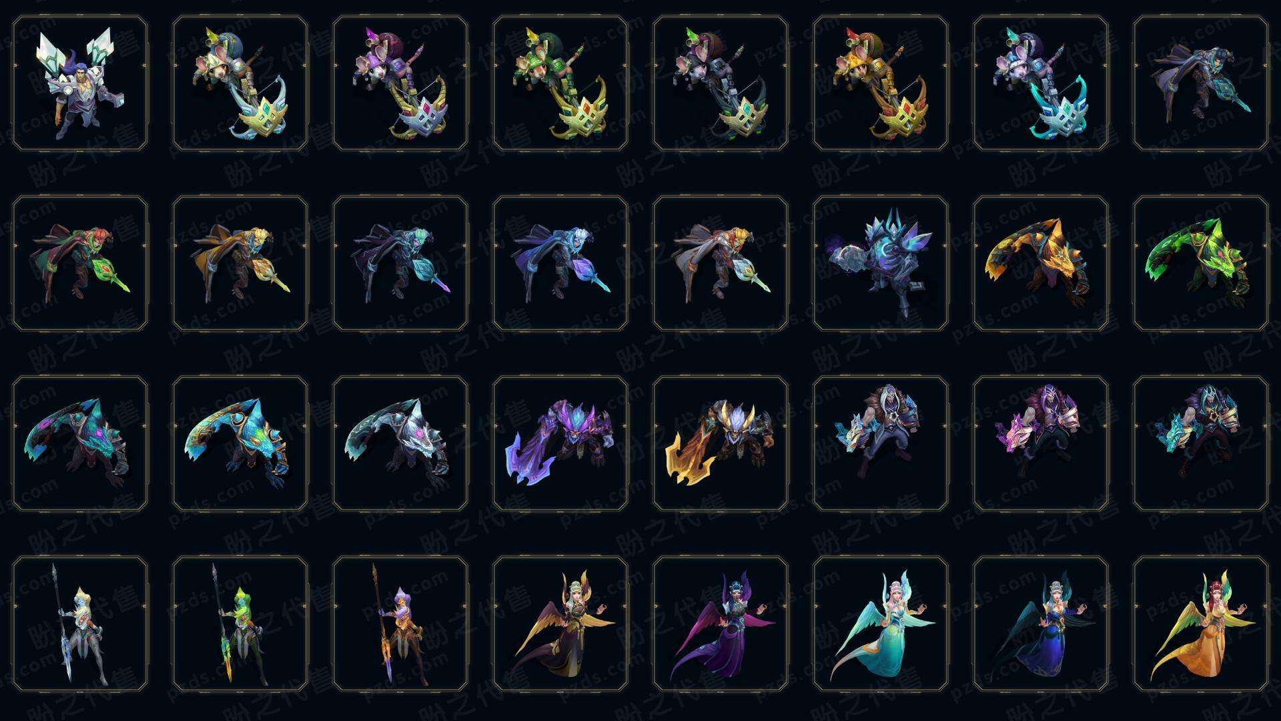This screenshot has height=721, width=1281.
Task: Select the neon green scythe beast chroma
Action: (1201, 263)
